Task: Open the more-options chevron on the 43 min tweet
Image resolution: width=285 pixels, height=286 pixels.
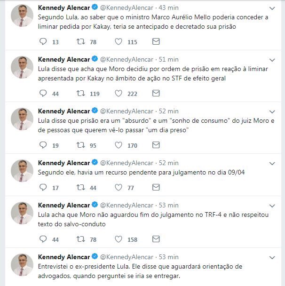Action: coord(272,8)
